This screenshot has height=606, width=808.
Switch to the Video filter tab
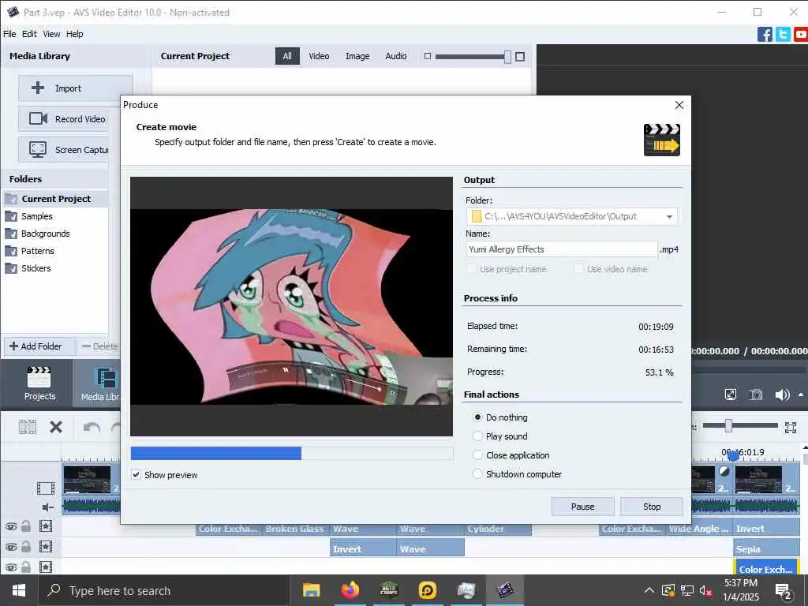(x=319, y=56)
